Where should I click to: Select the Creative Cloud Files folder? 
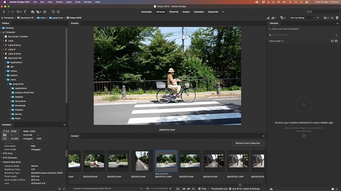pos(24,93)
